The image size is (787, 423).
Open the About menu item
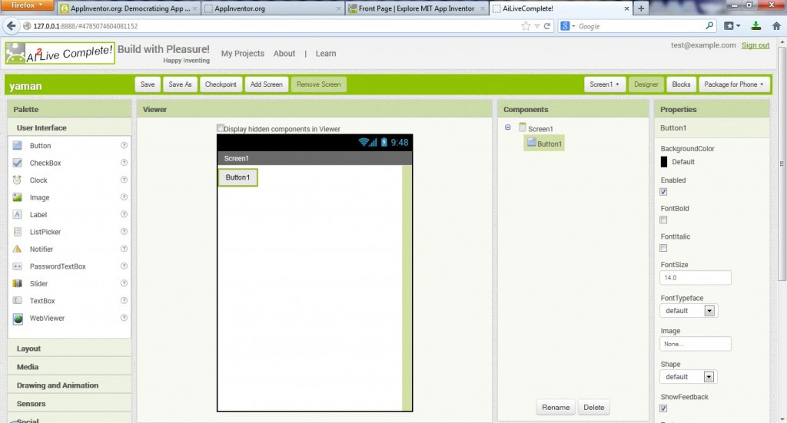point(284,54)
